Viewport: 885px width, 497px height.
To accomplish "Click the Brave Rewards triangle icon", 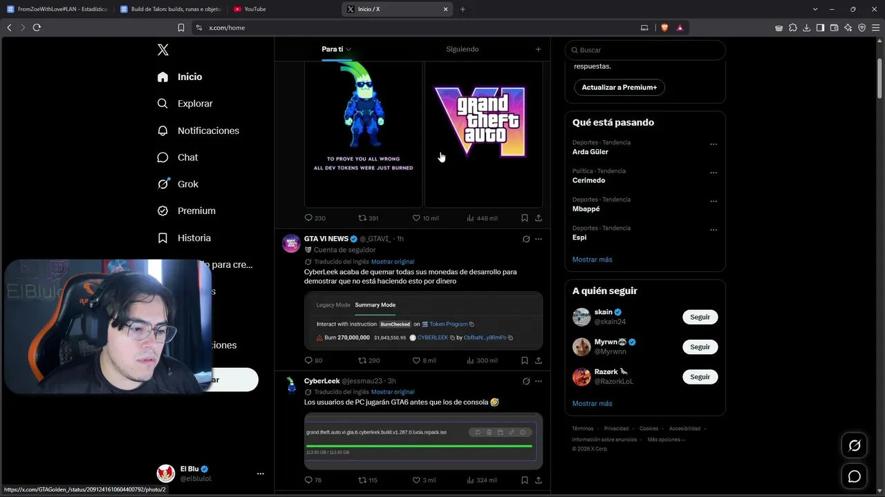I will coord(680,28).
